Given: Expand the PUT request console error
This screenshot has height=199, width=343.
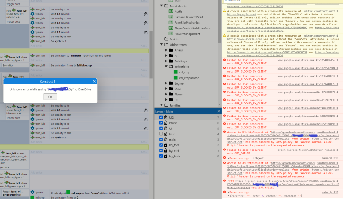Looking at the screenshot, I should pos(228,181).
